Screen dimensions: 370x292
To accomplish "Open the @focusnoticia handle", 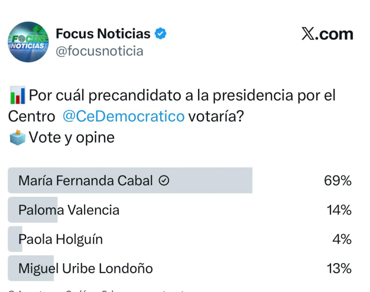I will tap(99, 51).
